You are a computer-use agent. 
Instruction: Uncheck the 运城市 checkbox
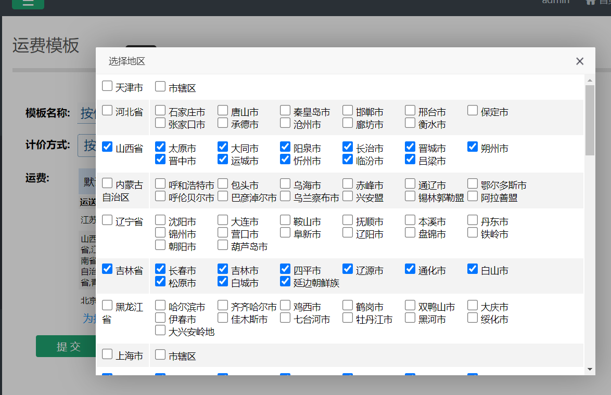pyautogui.click(x=223, y=159)
